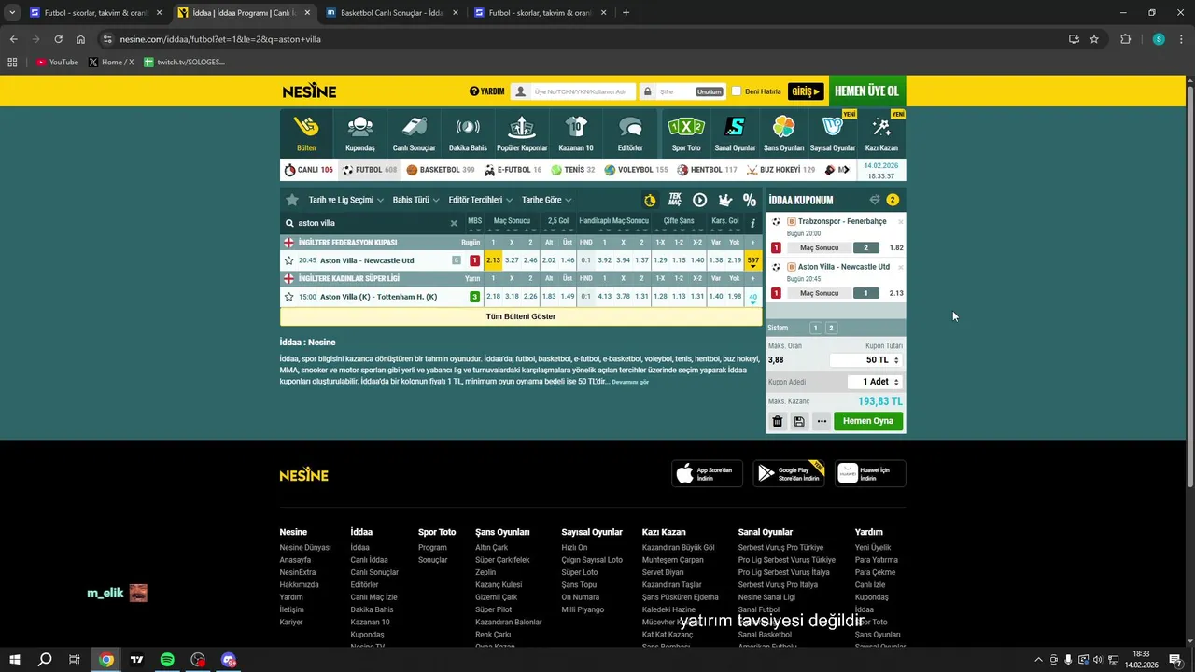Viewport: 1195px width, 672px height.
Task: Open Kupon Adedi 1 Adet selector
Action: click(x=875, y=382)
